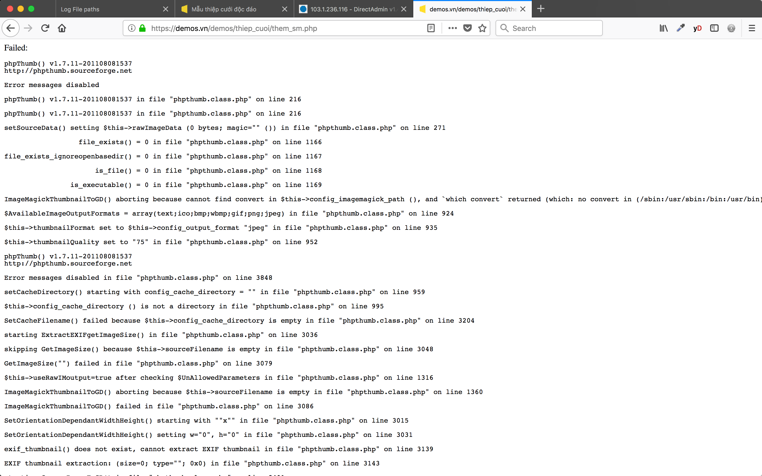Image resolution: width=762 pixels, height=476 pixels.
Task: Click the thumbnailQuality set to 75 line
Action: tap(161, 242)
